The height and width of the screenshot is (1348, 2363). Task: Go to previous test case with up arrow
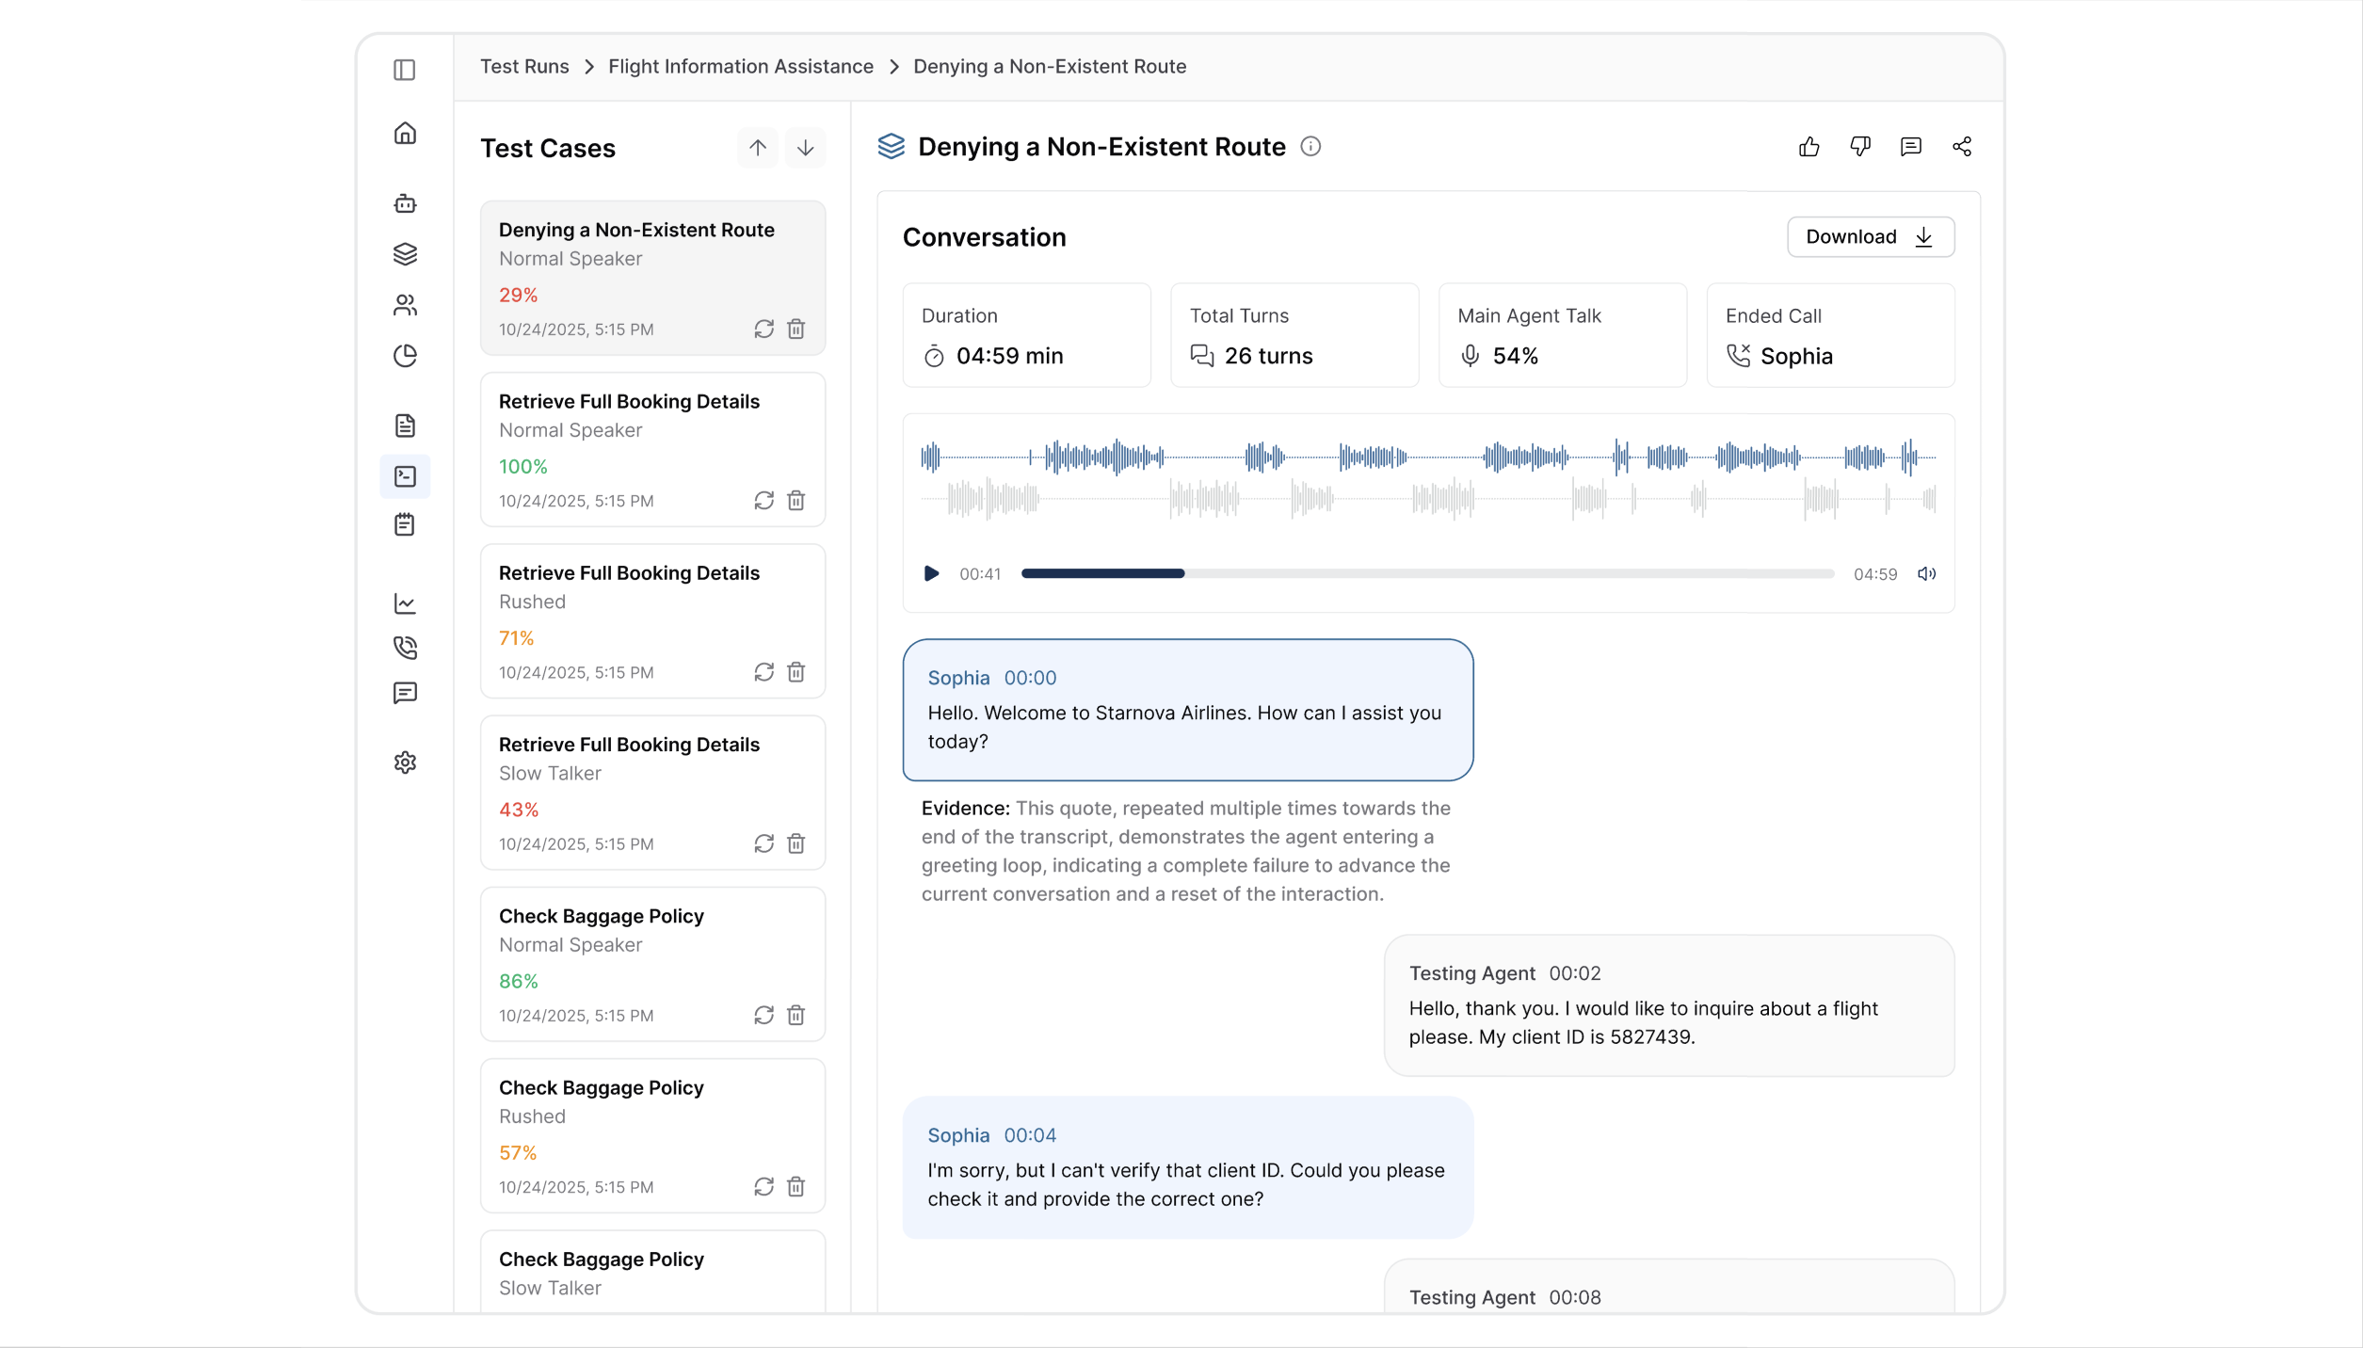758,148
